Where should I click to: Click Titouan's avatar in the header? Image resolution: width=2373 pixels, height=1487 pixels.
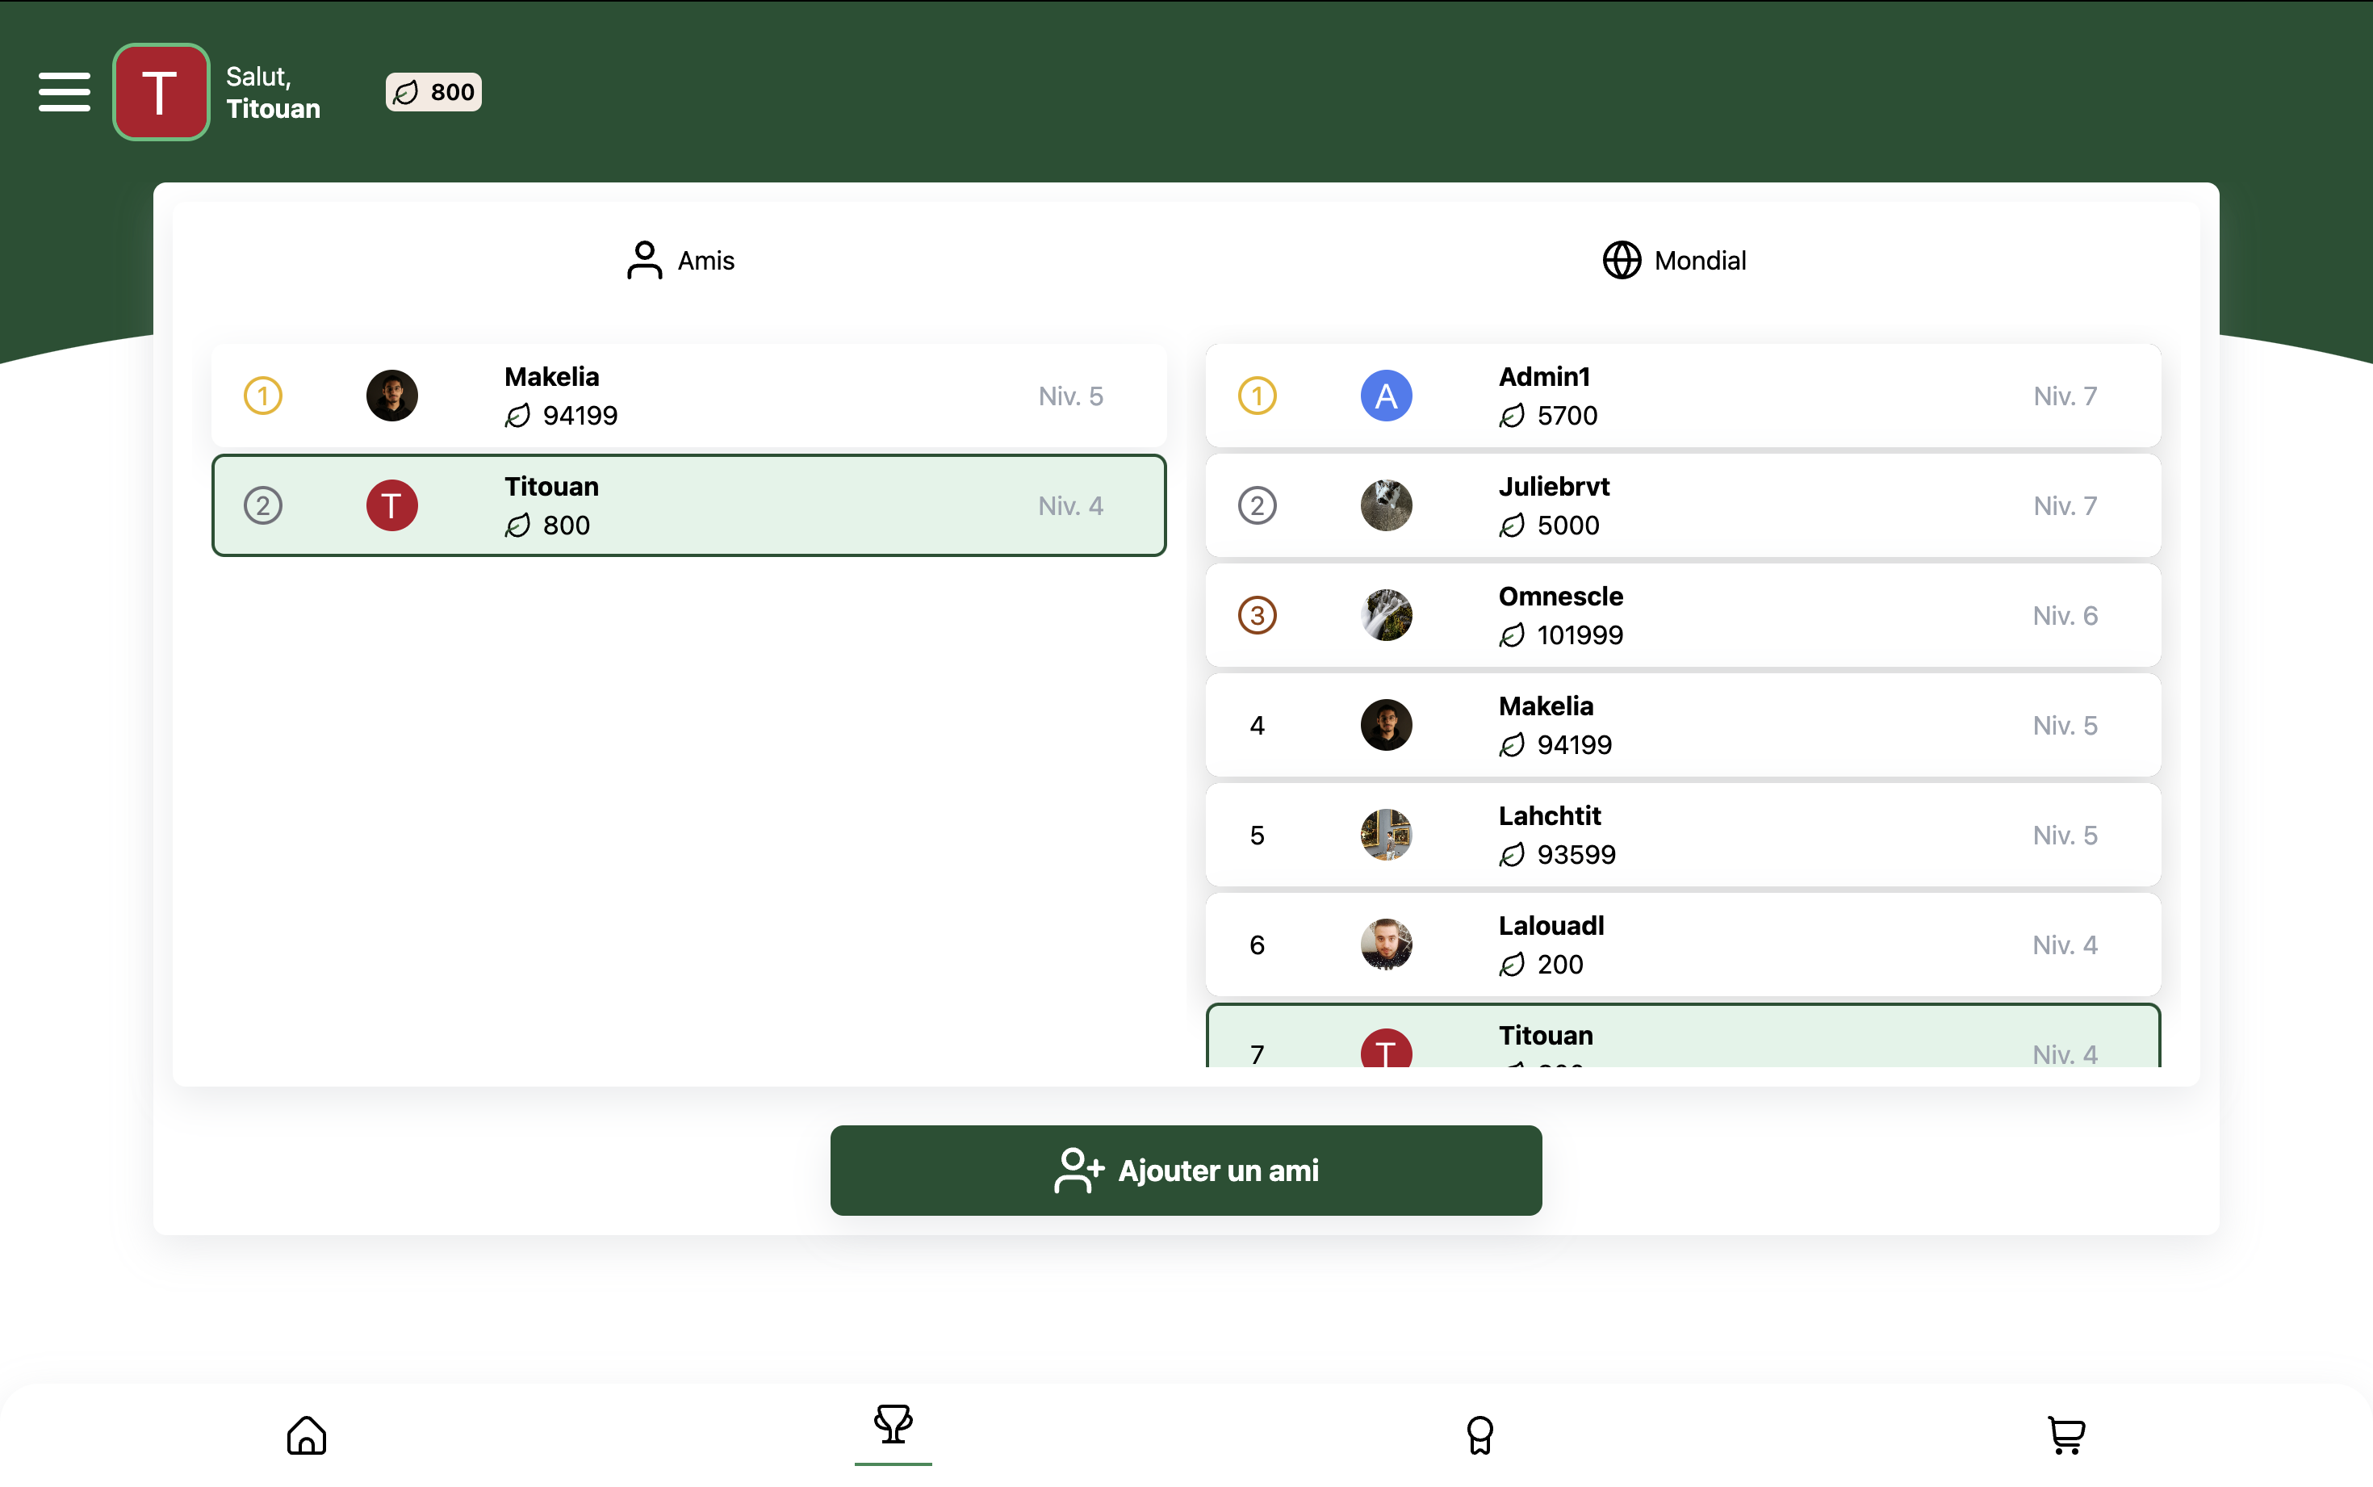(x=161, y=91)
